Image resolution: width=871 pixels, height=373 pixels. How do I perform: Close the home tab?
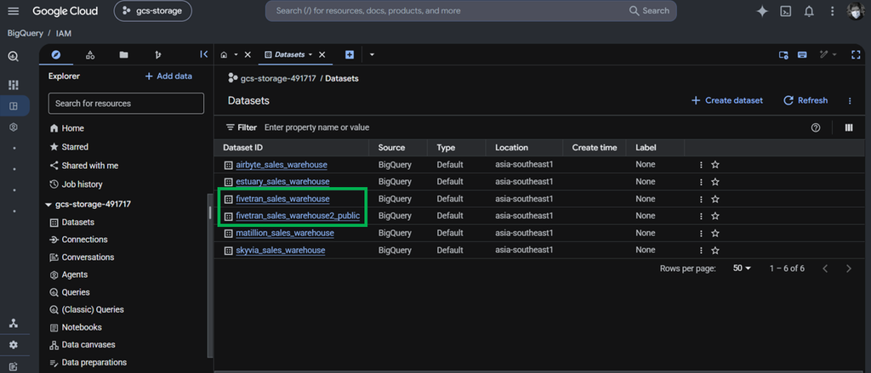248,54
